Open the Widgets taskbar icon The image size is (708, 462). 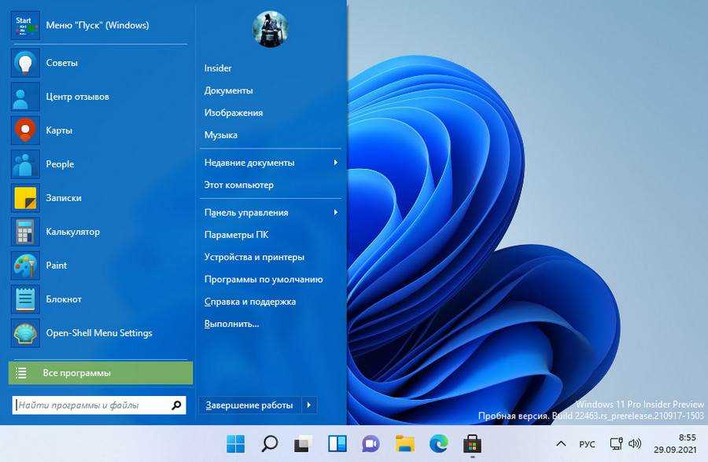tap(337, 444)
